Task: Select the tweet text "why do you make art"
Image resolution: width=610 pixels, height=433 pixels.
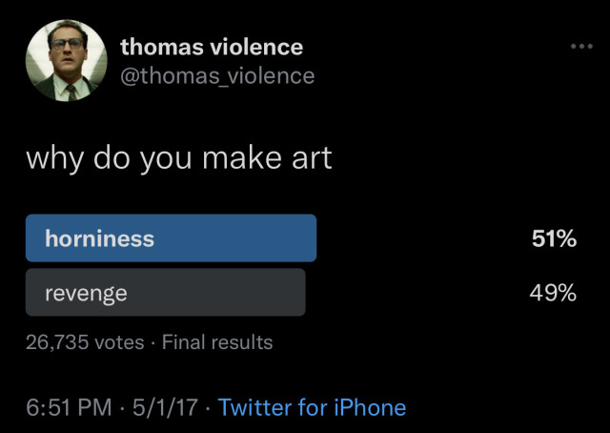Action: 178,157
